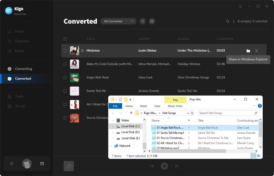Open AI Lab in sidebar
Viewport: 274px width, 176px height.
20,106
